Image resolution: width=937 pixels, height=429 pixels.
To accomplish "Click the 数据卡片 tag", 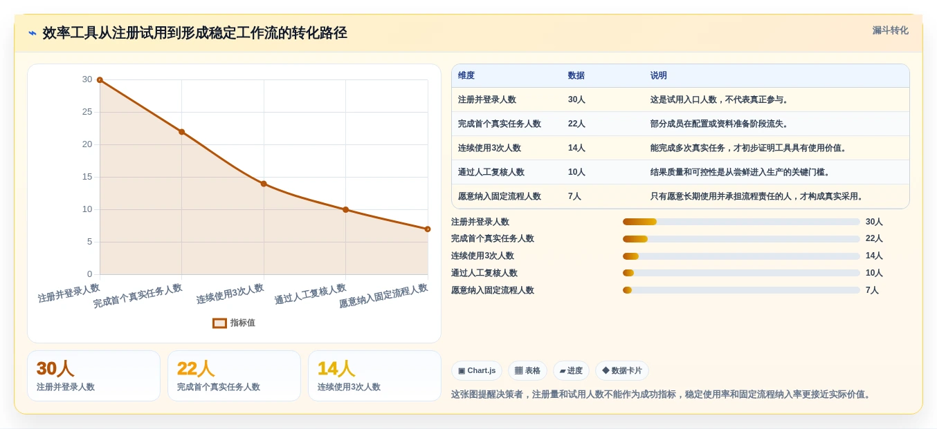I will (622, 370).
